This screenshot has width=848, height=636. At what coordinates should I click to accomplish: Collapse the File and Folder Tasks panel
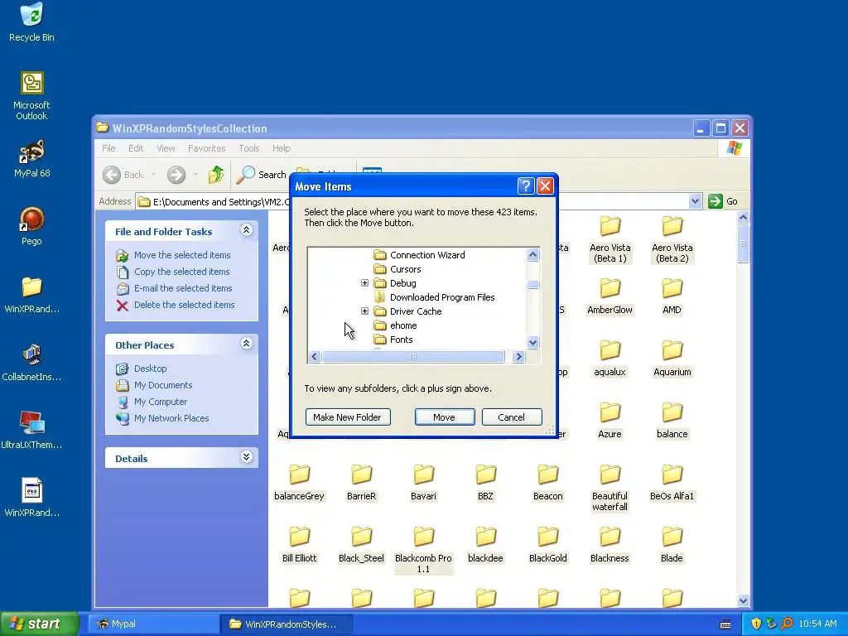point(246,230)
